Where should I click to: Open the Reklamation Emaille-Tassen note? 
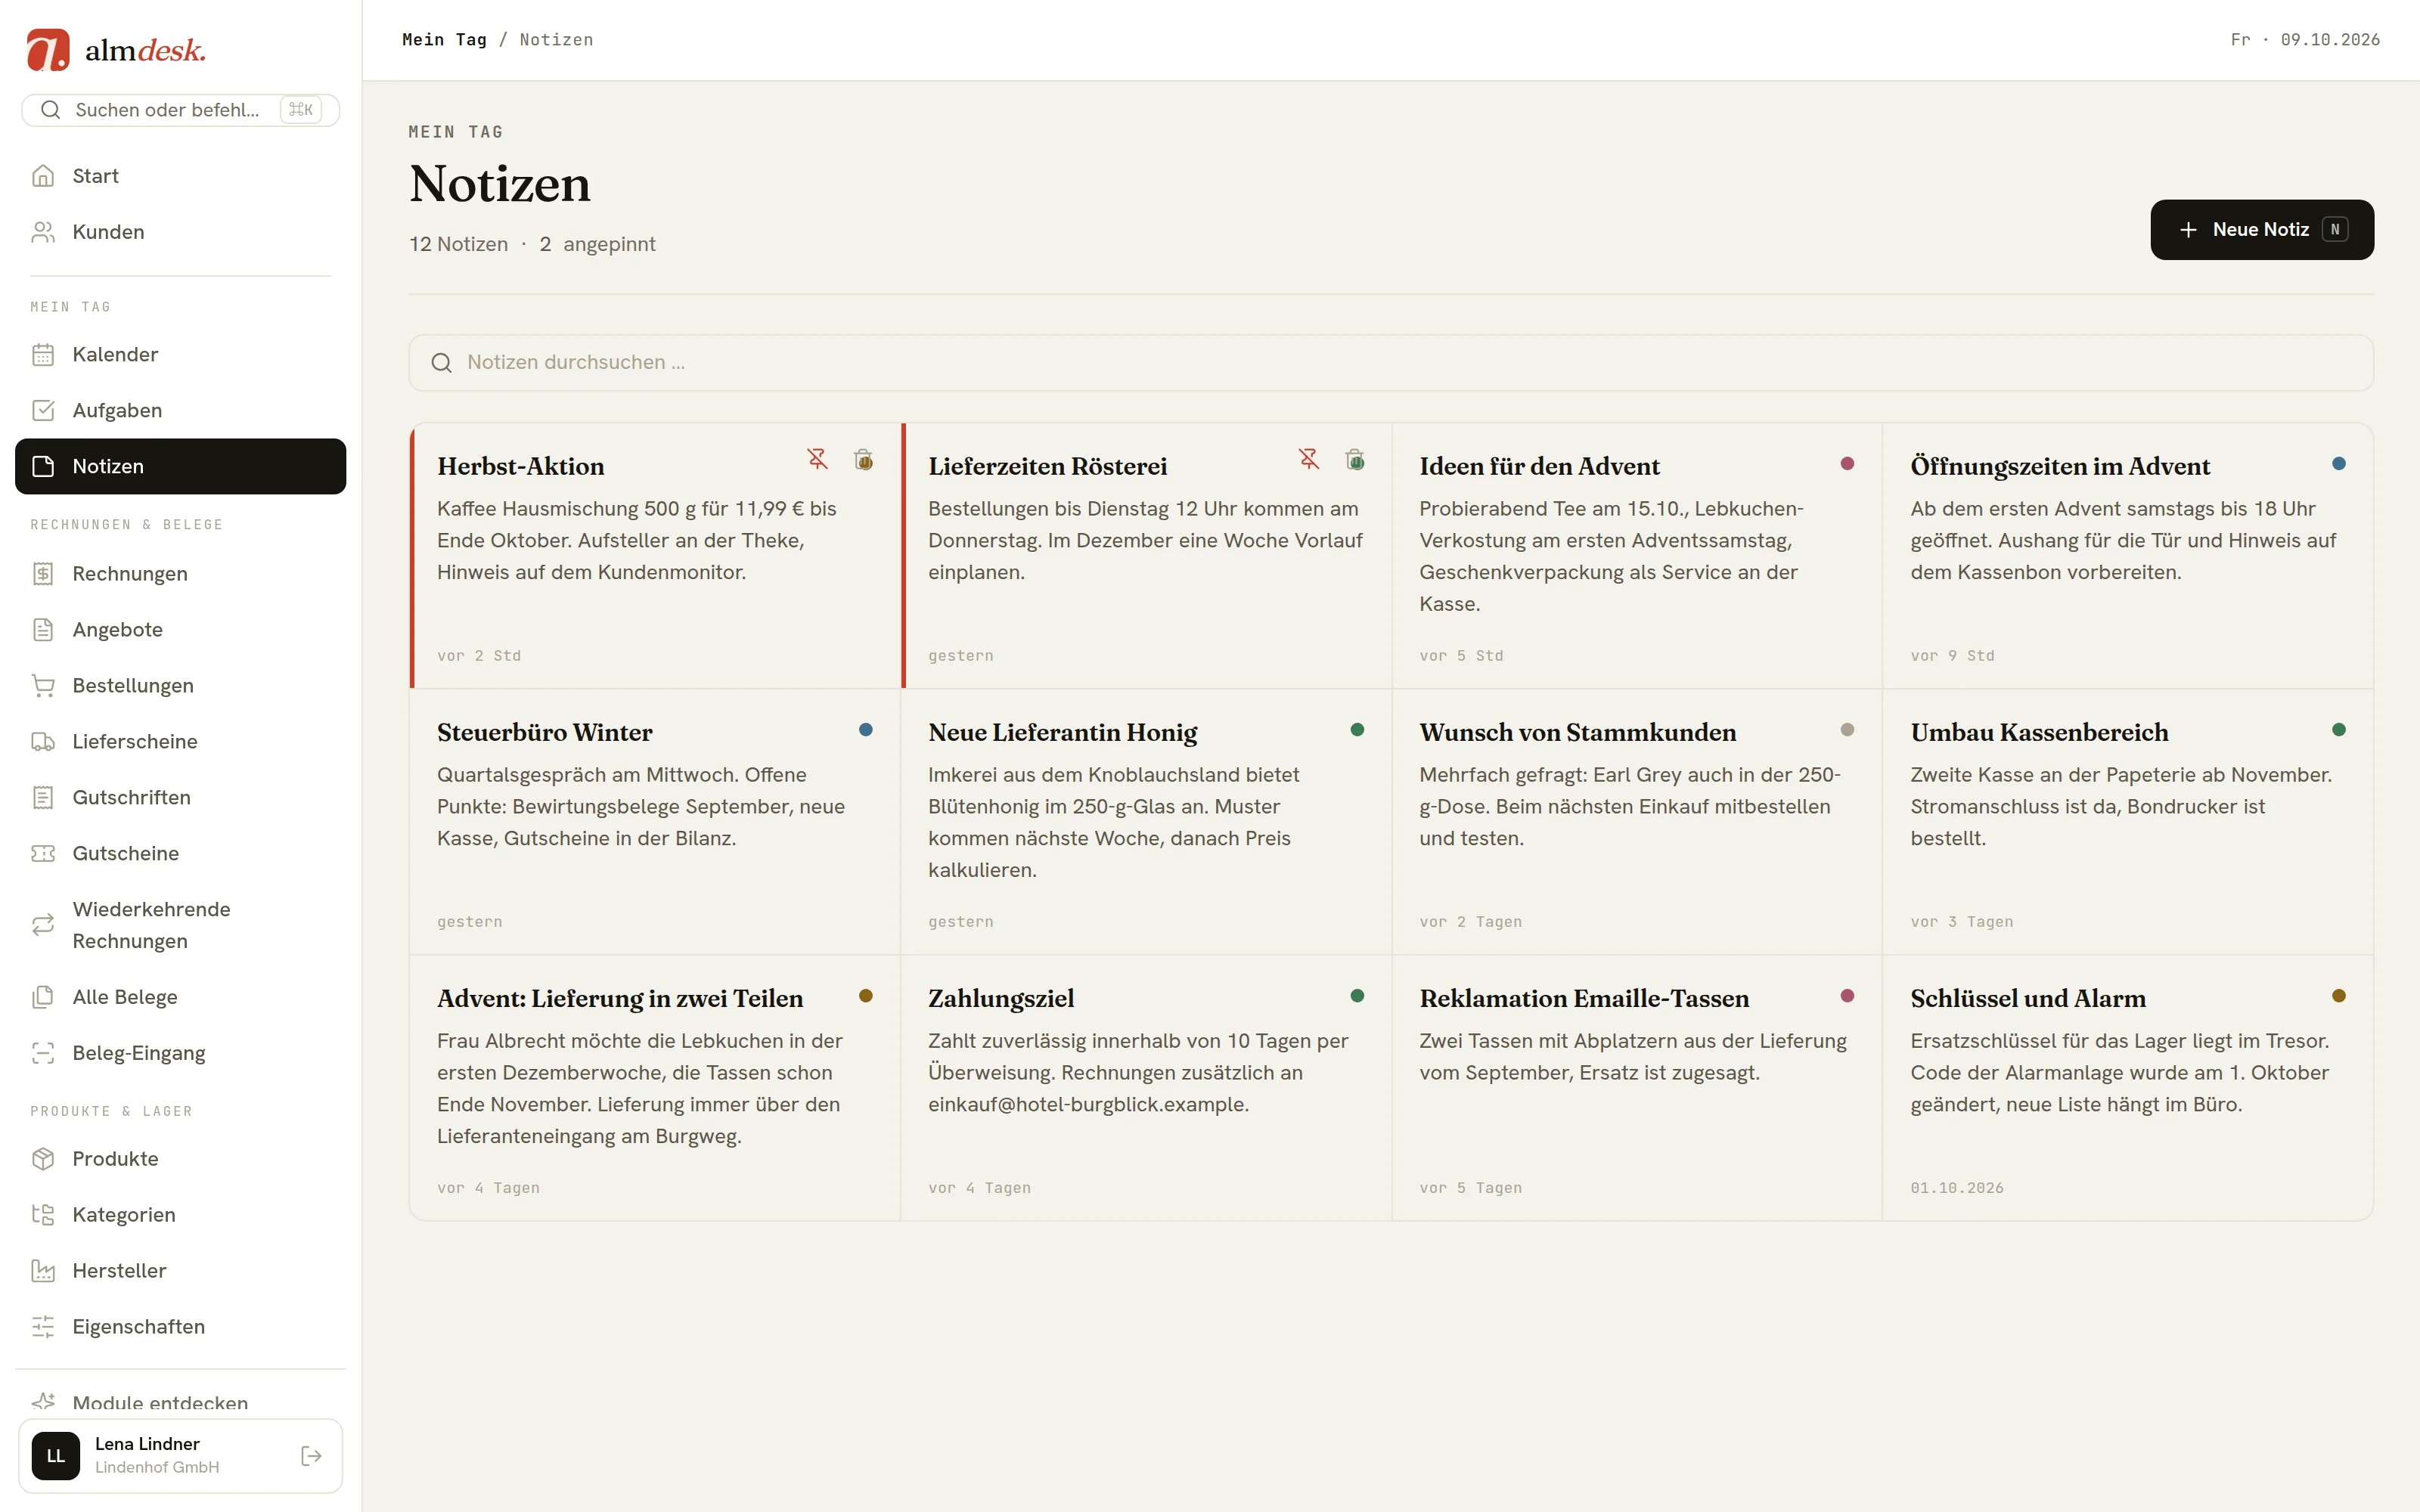1636,1087
